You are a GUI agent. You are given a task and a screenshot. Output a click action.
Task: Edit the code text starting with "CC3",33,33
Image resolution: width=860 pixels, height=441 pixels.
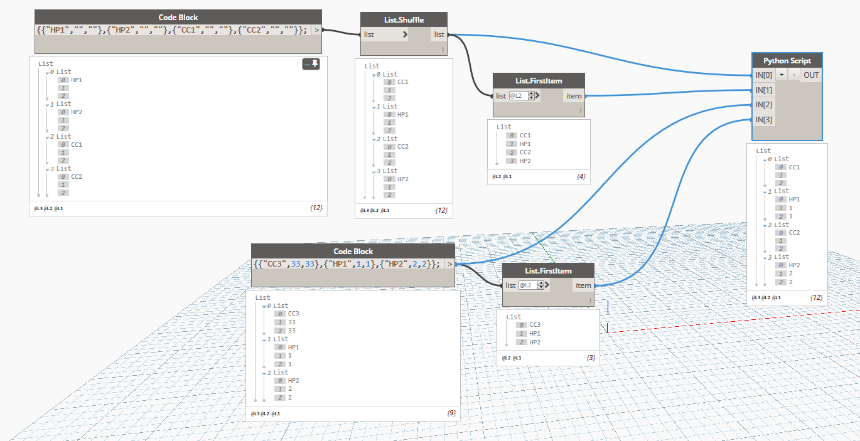pyautogui.click(x=348, y=264)
